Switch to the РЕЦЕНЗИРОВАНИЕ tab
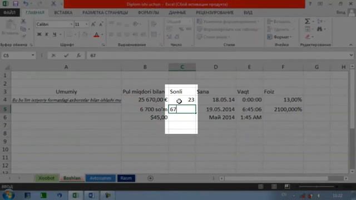356x200 pixels. pyautogui.click(x=215, y=12)
